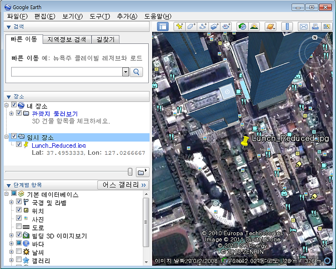The image size is (336, 269).
Task: Click the coffee cup icon near pushpin
Action: (255, 128)
